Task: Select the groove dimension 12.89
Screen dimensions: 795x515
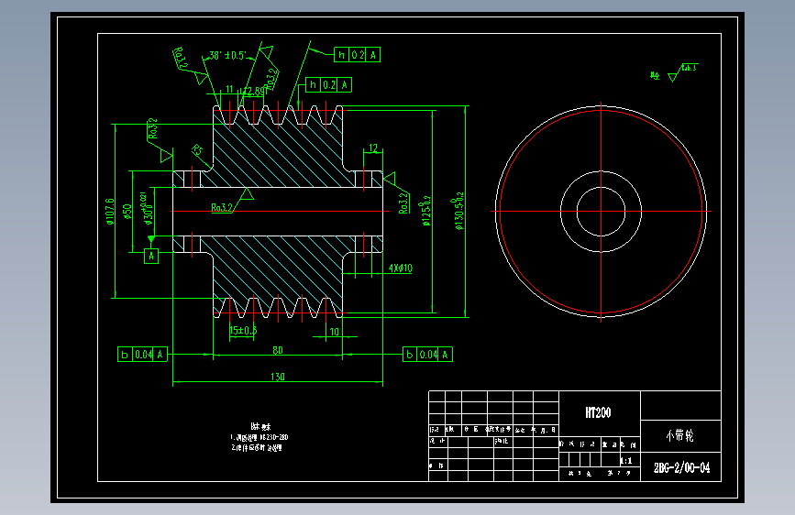Action: click(x=254, y=92)
